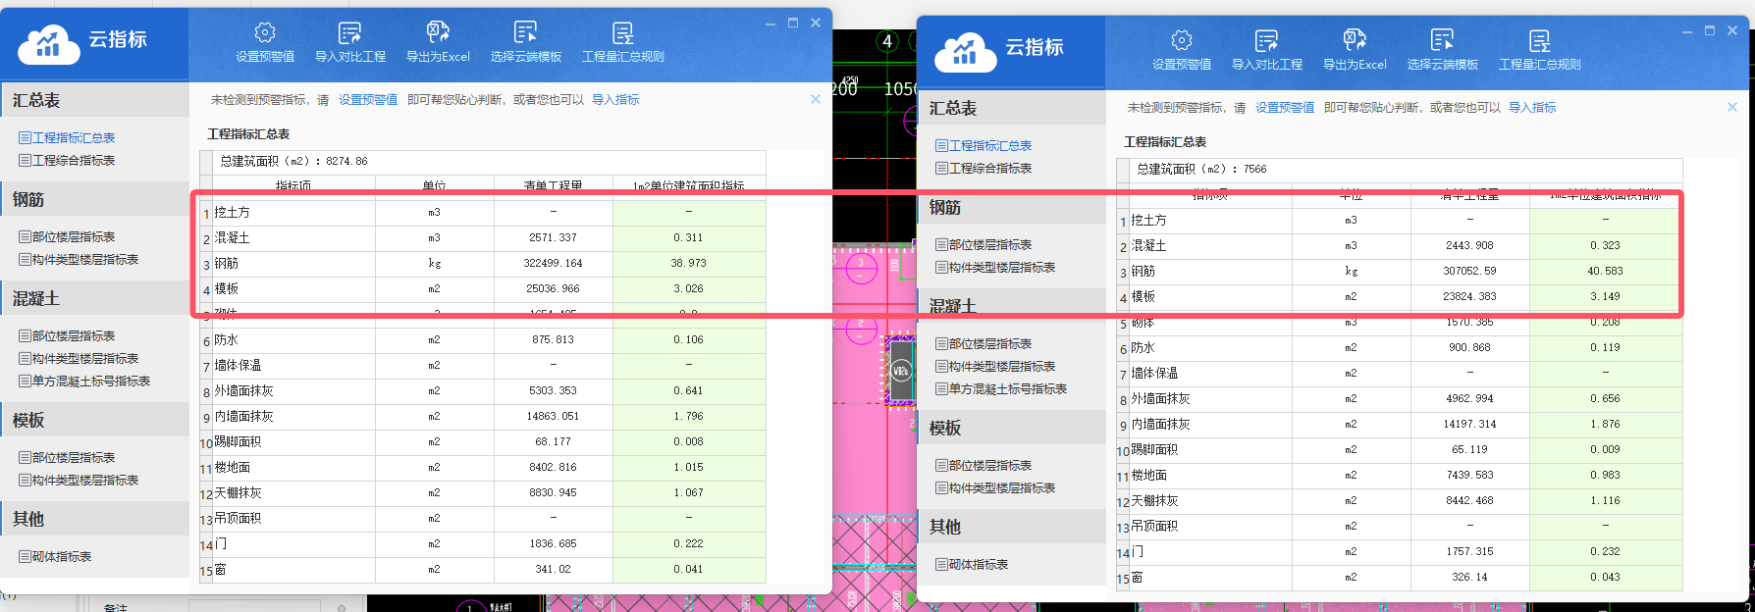
Task: Click 导出为Excel icon in left window toolbar
Action: point(438,32)
